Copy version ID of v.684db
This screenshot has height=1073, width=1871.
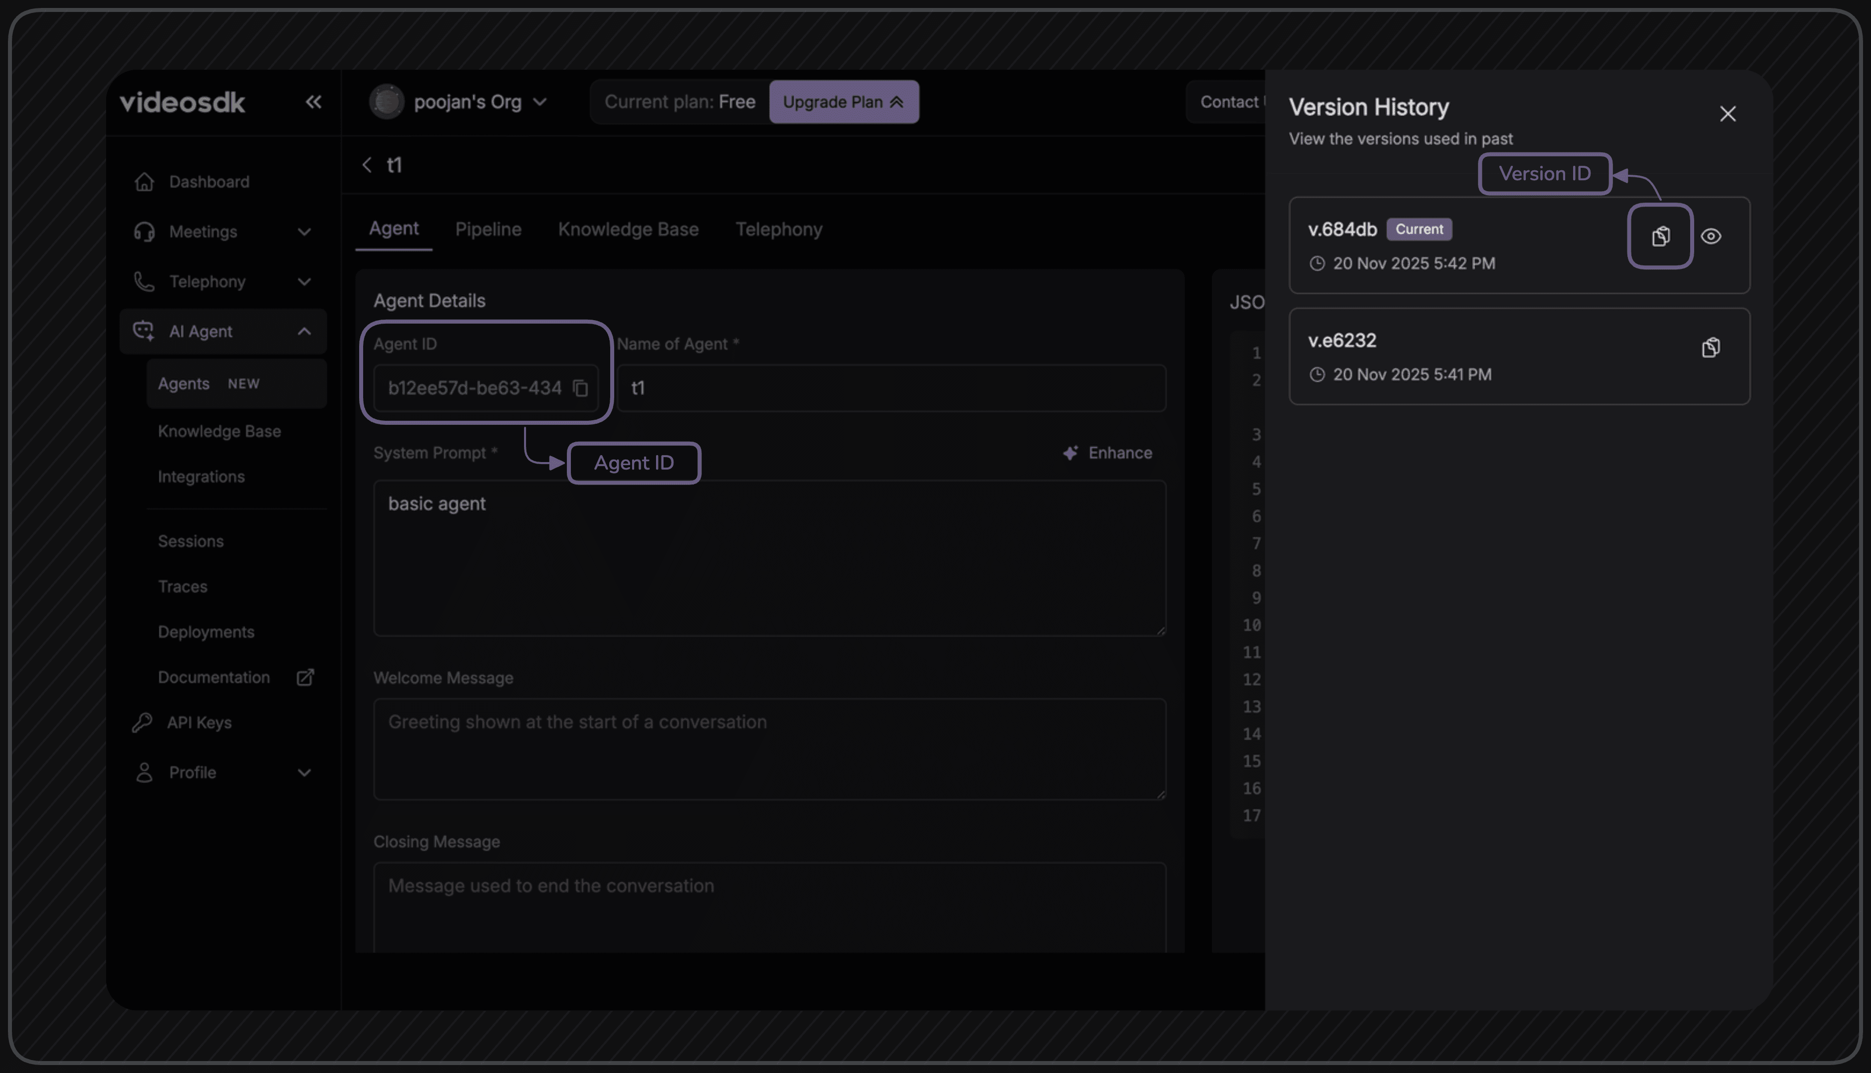(1660, 237)
